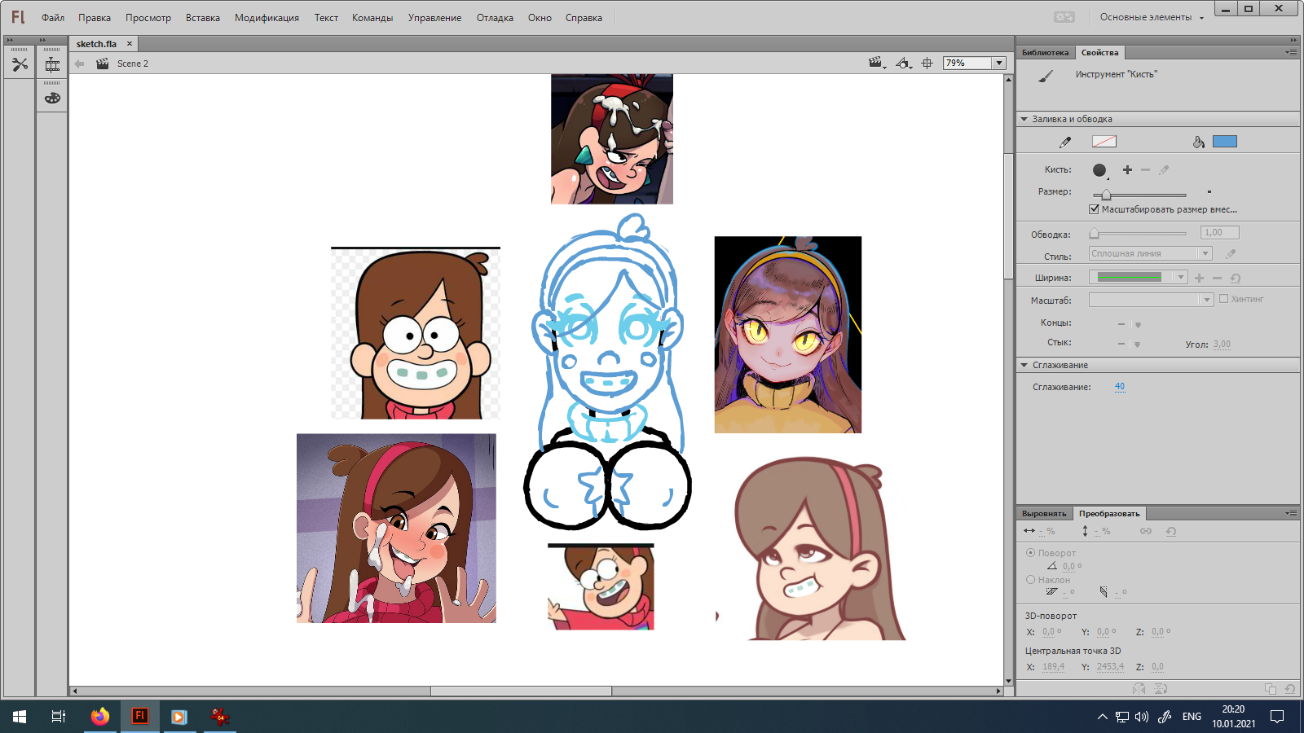Click the blue fill color swatch

pos(1225,142)
